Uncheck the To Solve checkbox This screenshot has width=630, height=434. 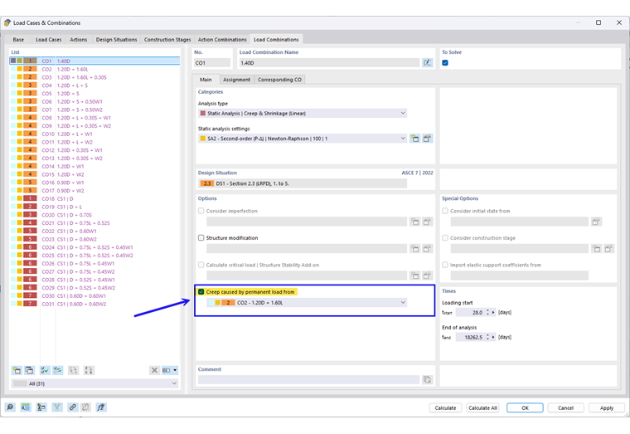[x=445, y=63]
